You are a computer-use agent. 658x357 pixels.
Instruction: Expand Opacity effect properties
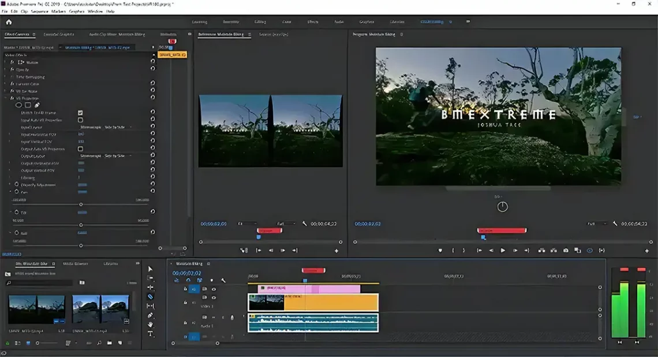coord(6,70)
